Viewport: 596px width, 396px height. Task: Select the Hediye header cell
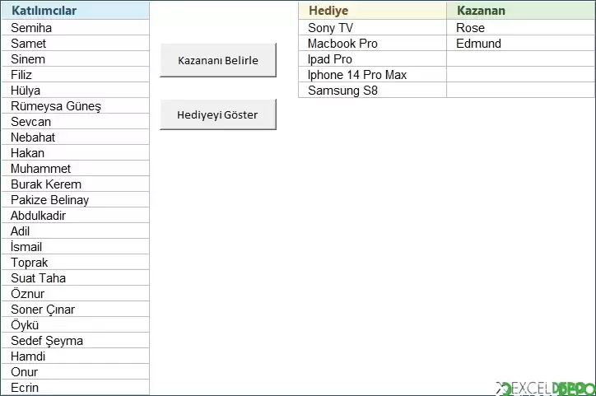(372, 11)
